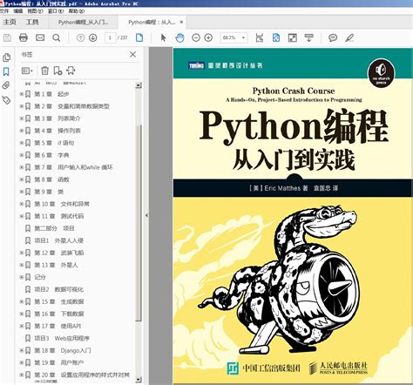413x385 pixels.
Task: Open Page Thumbnails sidebar icon
Action: click(x=6, y=57)
